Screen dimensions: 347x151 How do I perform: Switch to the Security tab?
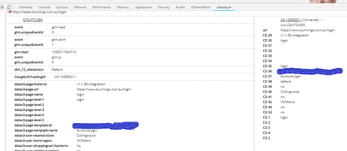[x=164, y=7]
